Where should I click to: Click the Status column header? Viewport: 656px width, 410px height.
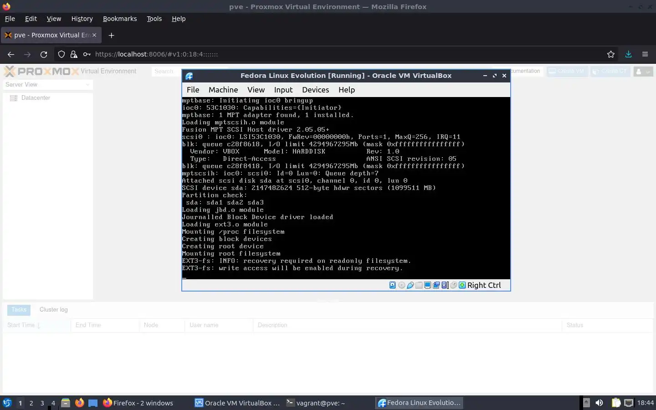point(607,325)
